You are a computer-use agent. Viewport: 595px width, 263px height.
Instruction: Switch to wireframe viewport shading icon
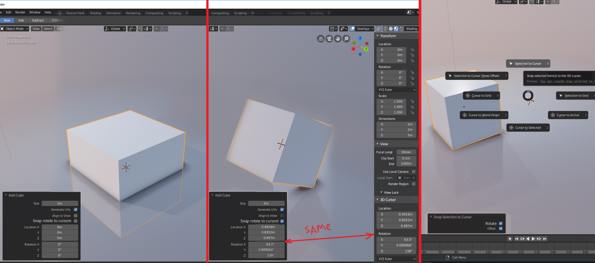pyautogui.click(x=386, y=29)
